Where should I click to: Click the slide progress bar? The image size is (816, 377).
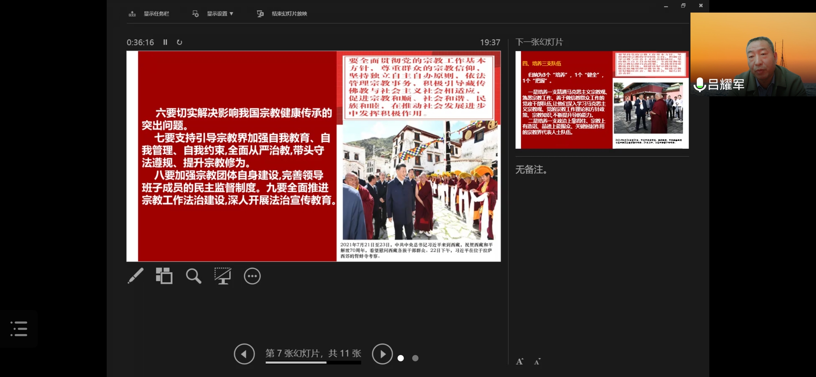click(x=313, y=363)
